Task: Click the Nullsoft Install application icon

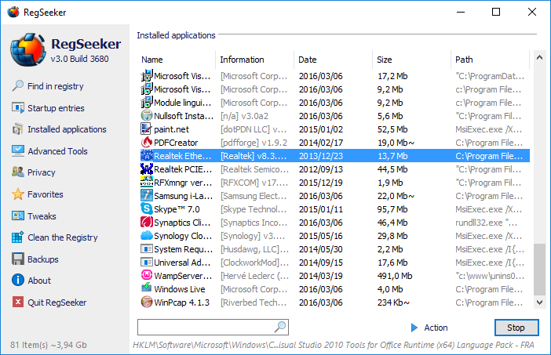Action: [x=146, y=116]
